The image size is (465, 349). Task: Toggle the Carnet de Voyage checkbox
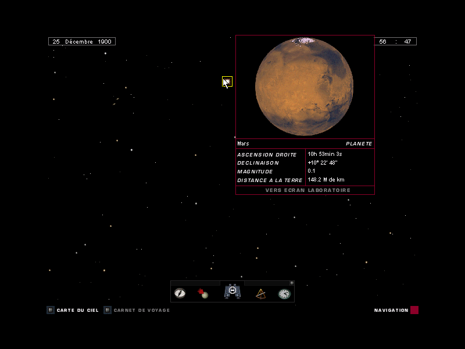(x=108, y=310)
